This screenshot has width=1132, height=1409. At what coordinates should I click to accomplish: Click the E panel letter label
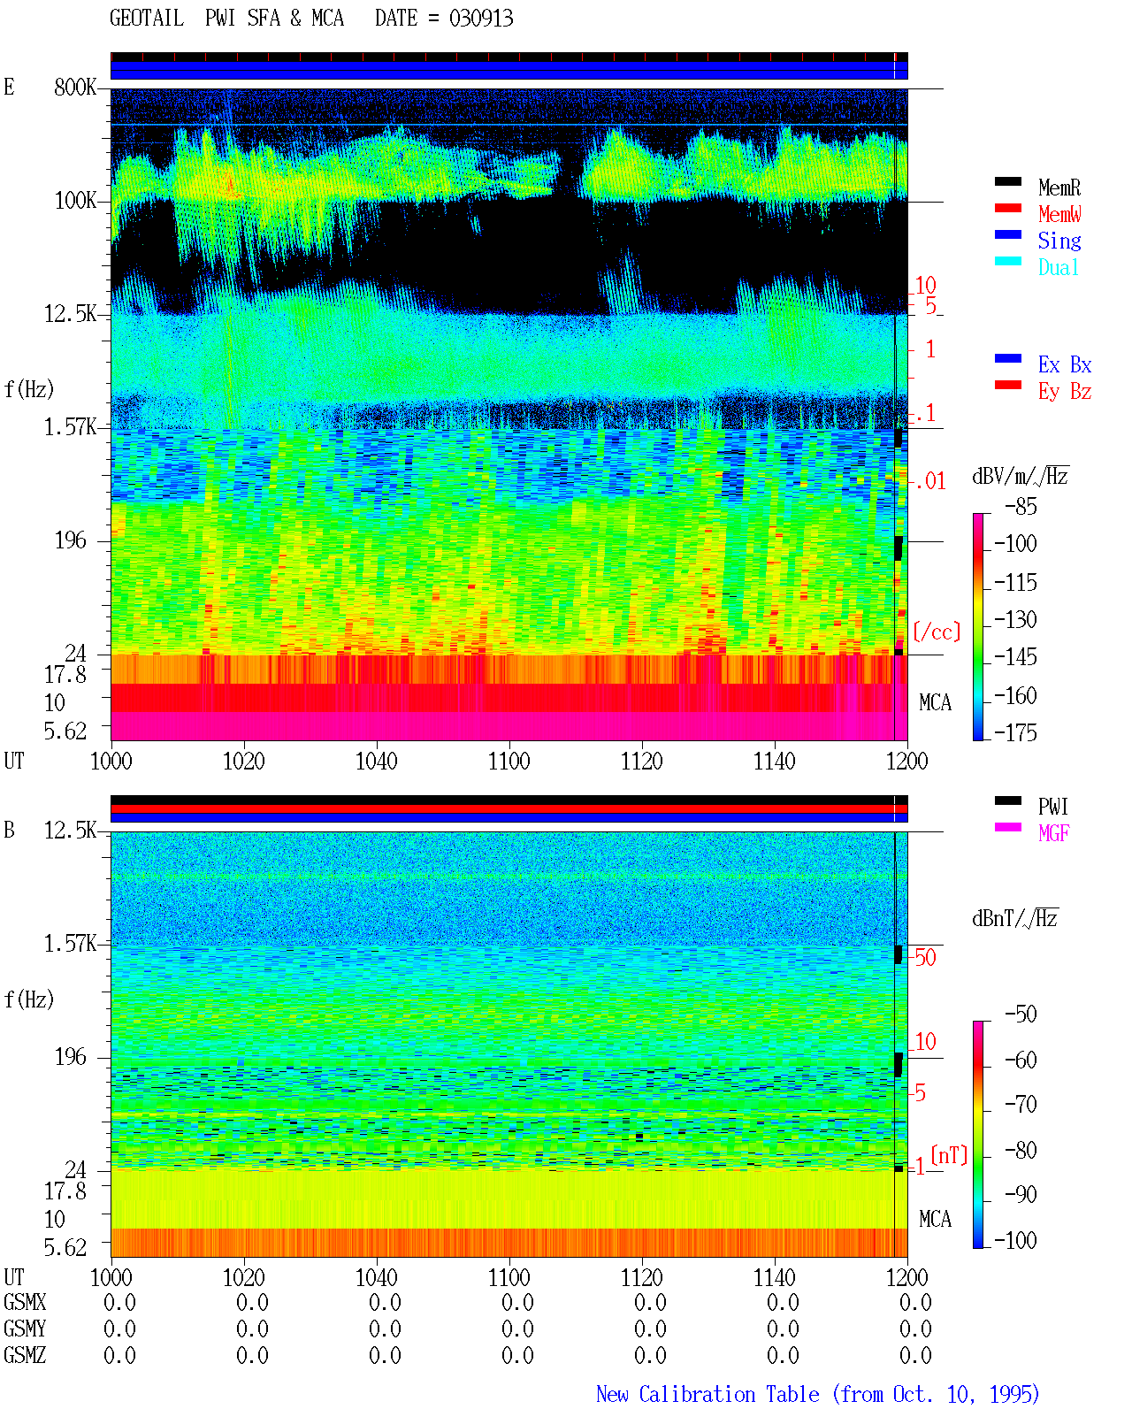tap(9, 87)
